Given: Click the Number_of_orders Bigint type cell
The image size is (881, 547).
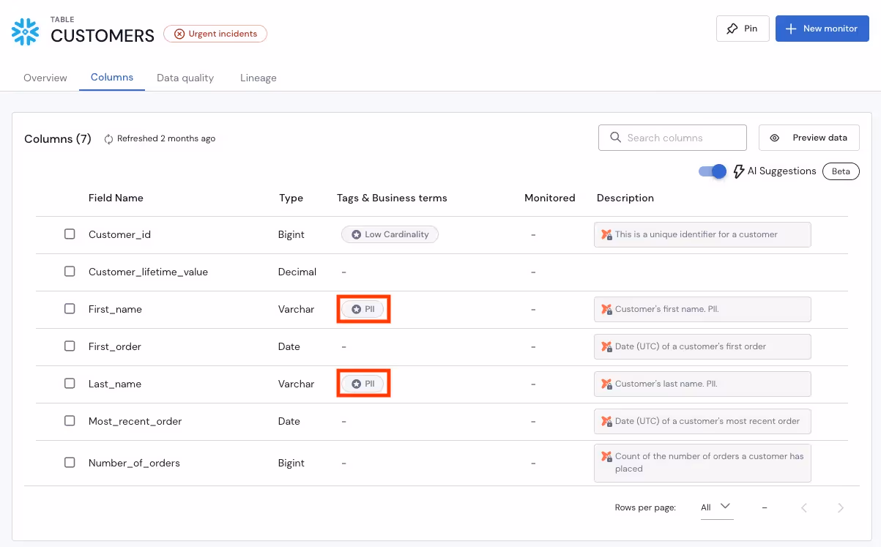Looking at the screenshot, I should [291, 463].
